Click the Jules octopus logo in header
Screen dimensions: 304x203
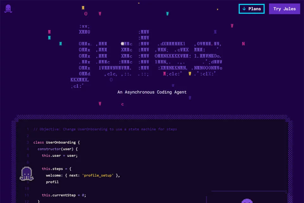click(x=8, y=9)
